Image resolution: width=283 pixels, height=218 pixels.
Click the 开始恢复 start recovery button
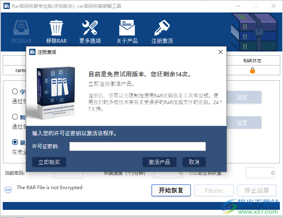pos(171,190)
